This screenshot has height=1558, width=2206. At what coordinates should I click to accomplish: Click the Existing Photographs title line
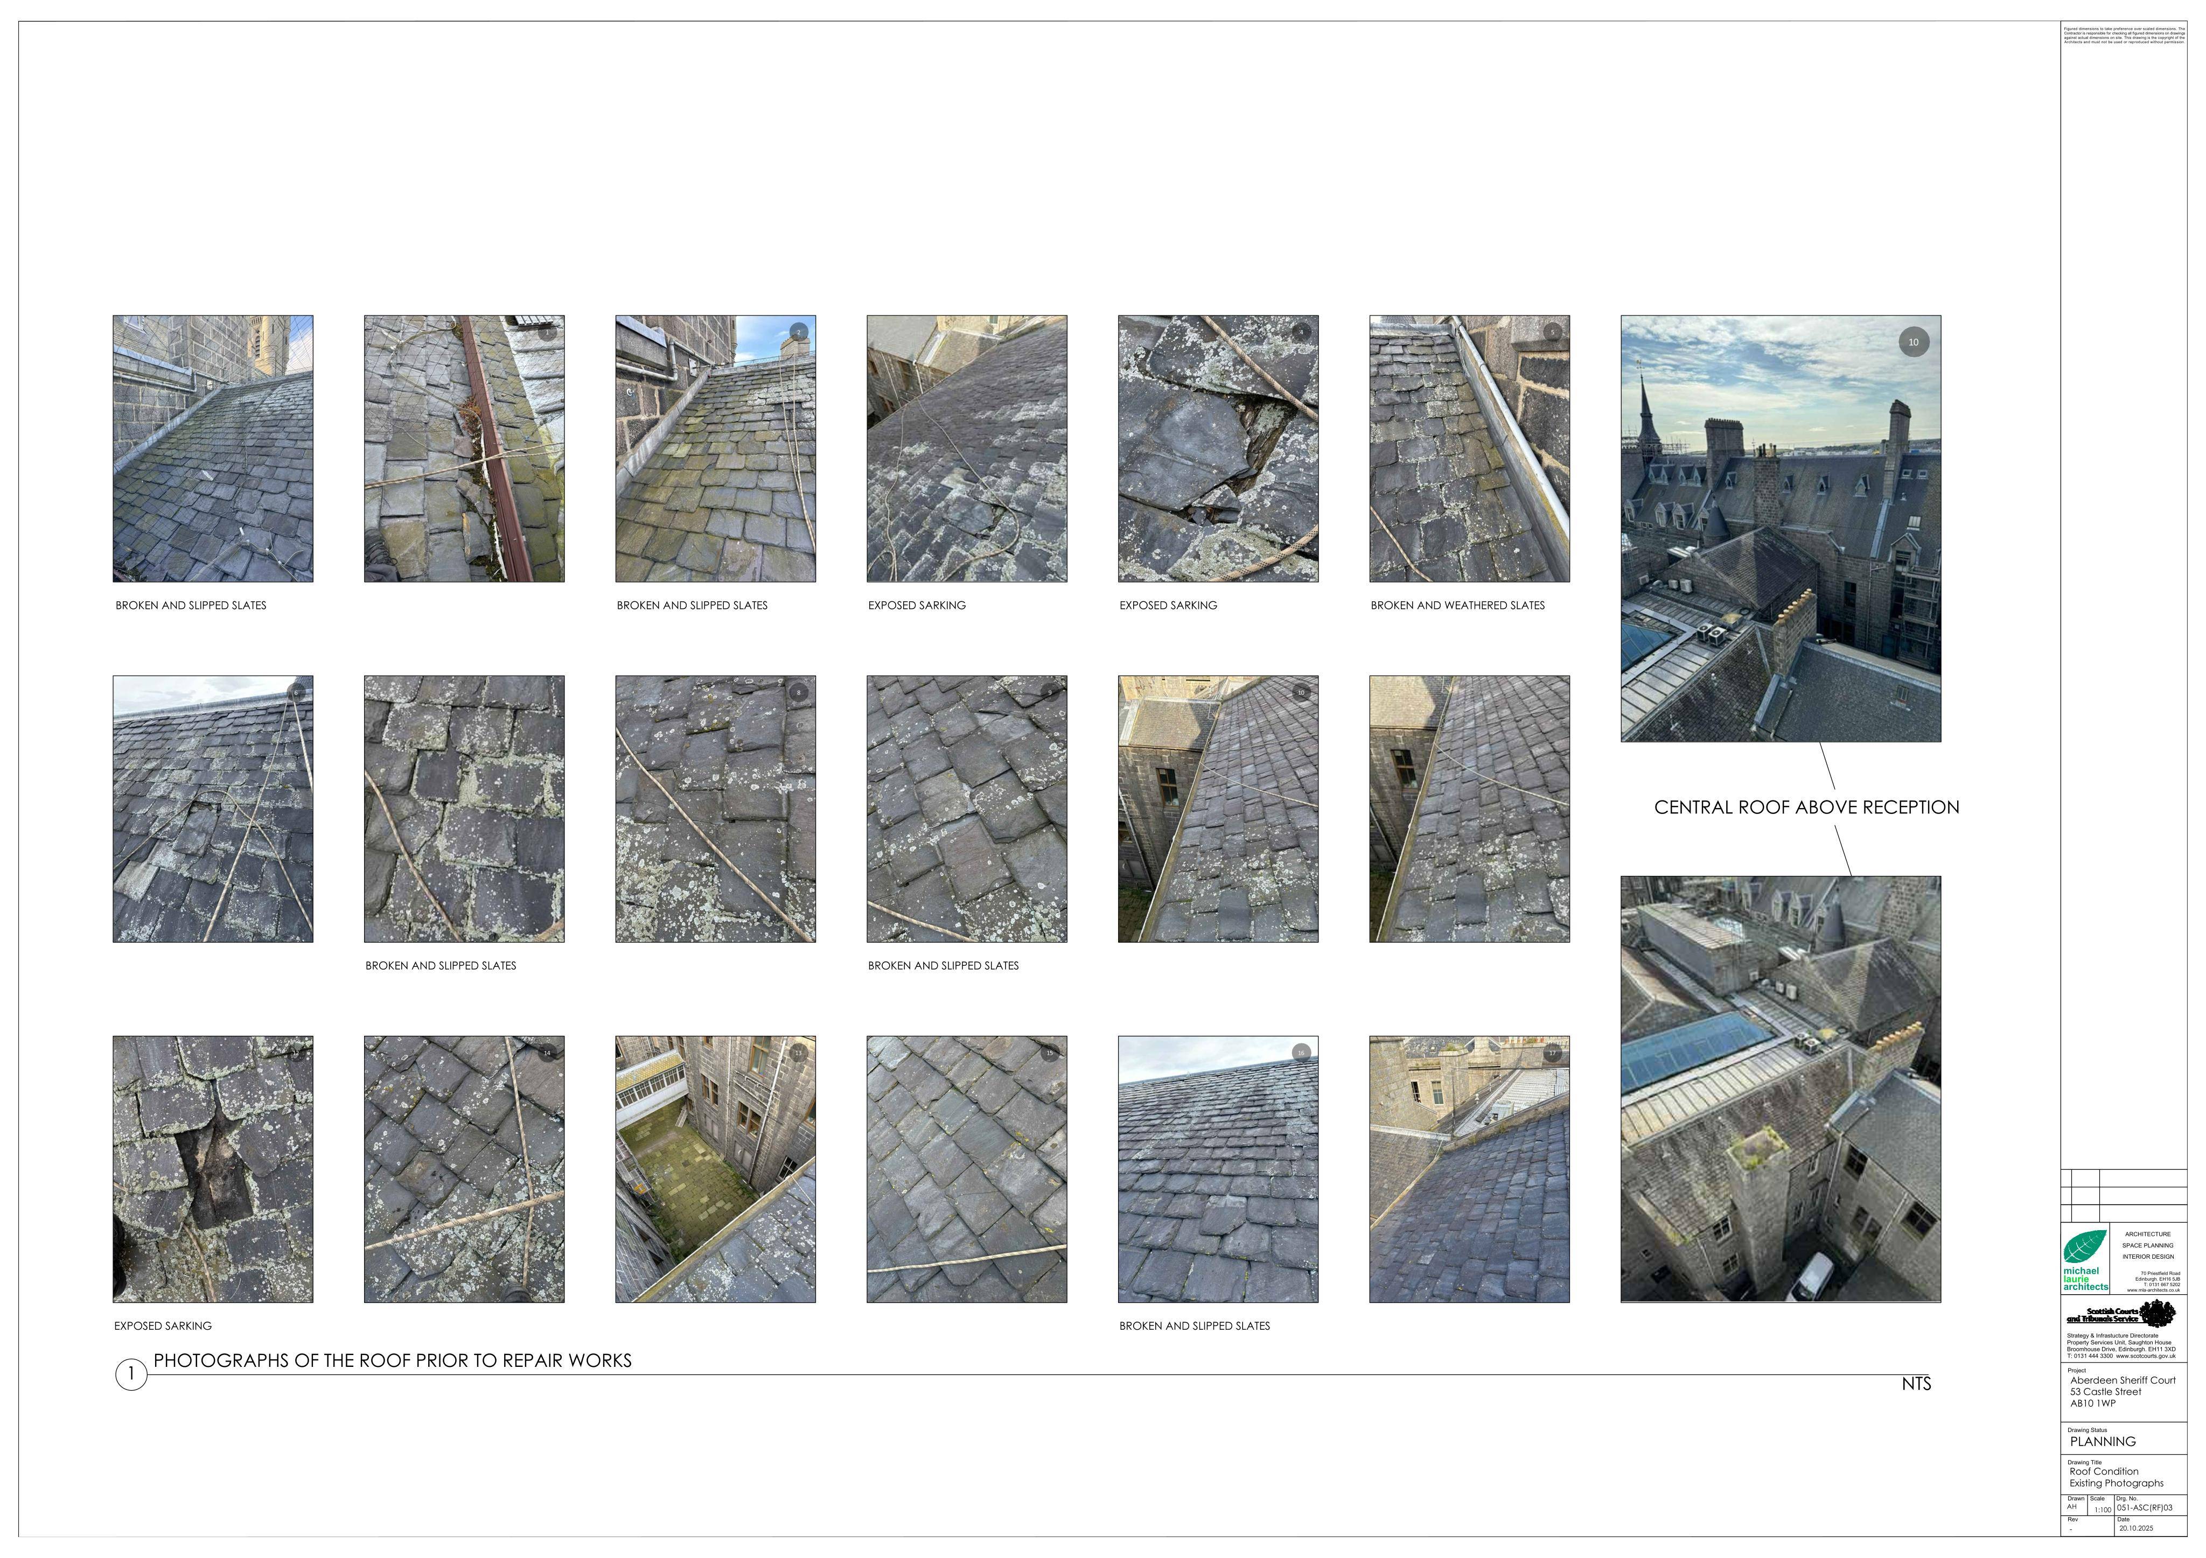2117,1484
